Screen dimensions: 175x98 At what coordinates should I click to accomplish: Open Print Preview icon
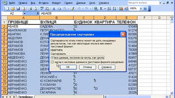tap(35, 8)
